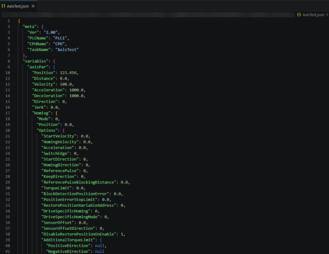Click the 123.456 position value

[68, 73]
